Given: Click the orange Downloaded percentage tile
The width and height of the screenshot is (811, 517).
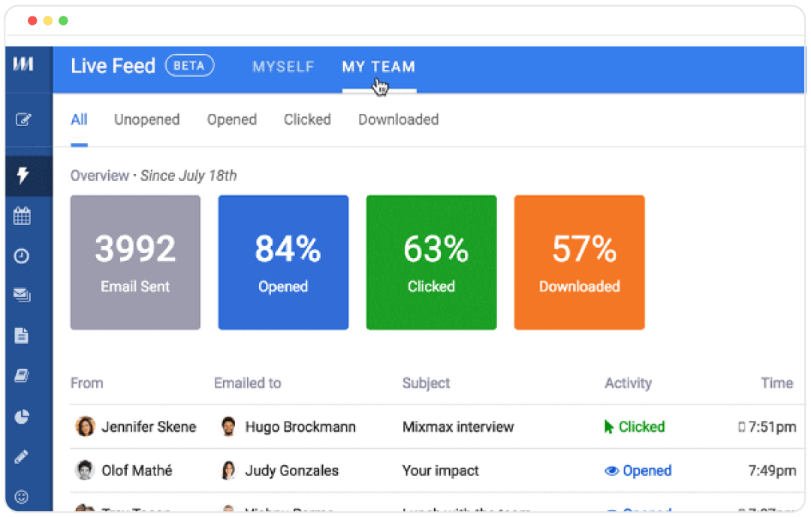Looking at the screenshot, I should pos(579,262).
